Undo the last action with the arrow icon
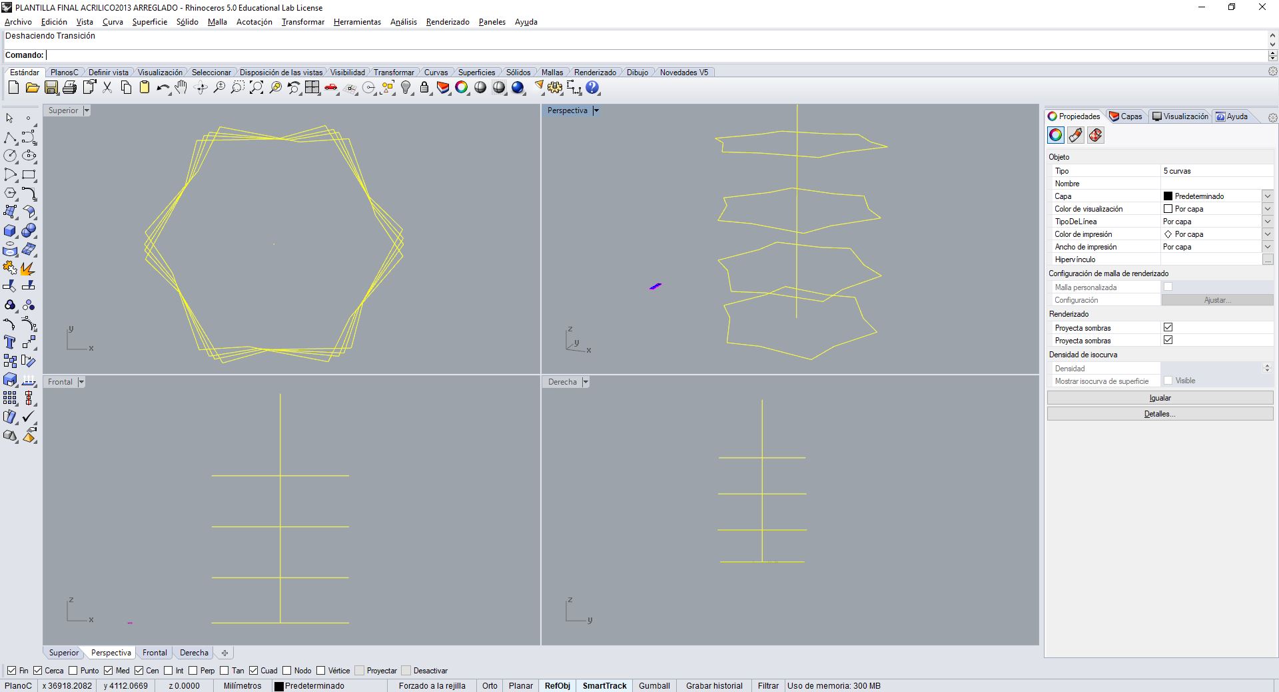 click(x=163, y=87)
